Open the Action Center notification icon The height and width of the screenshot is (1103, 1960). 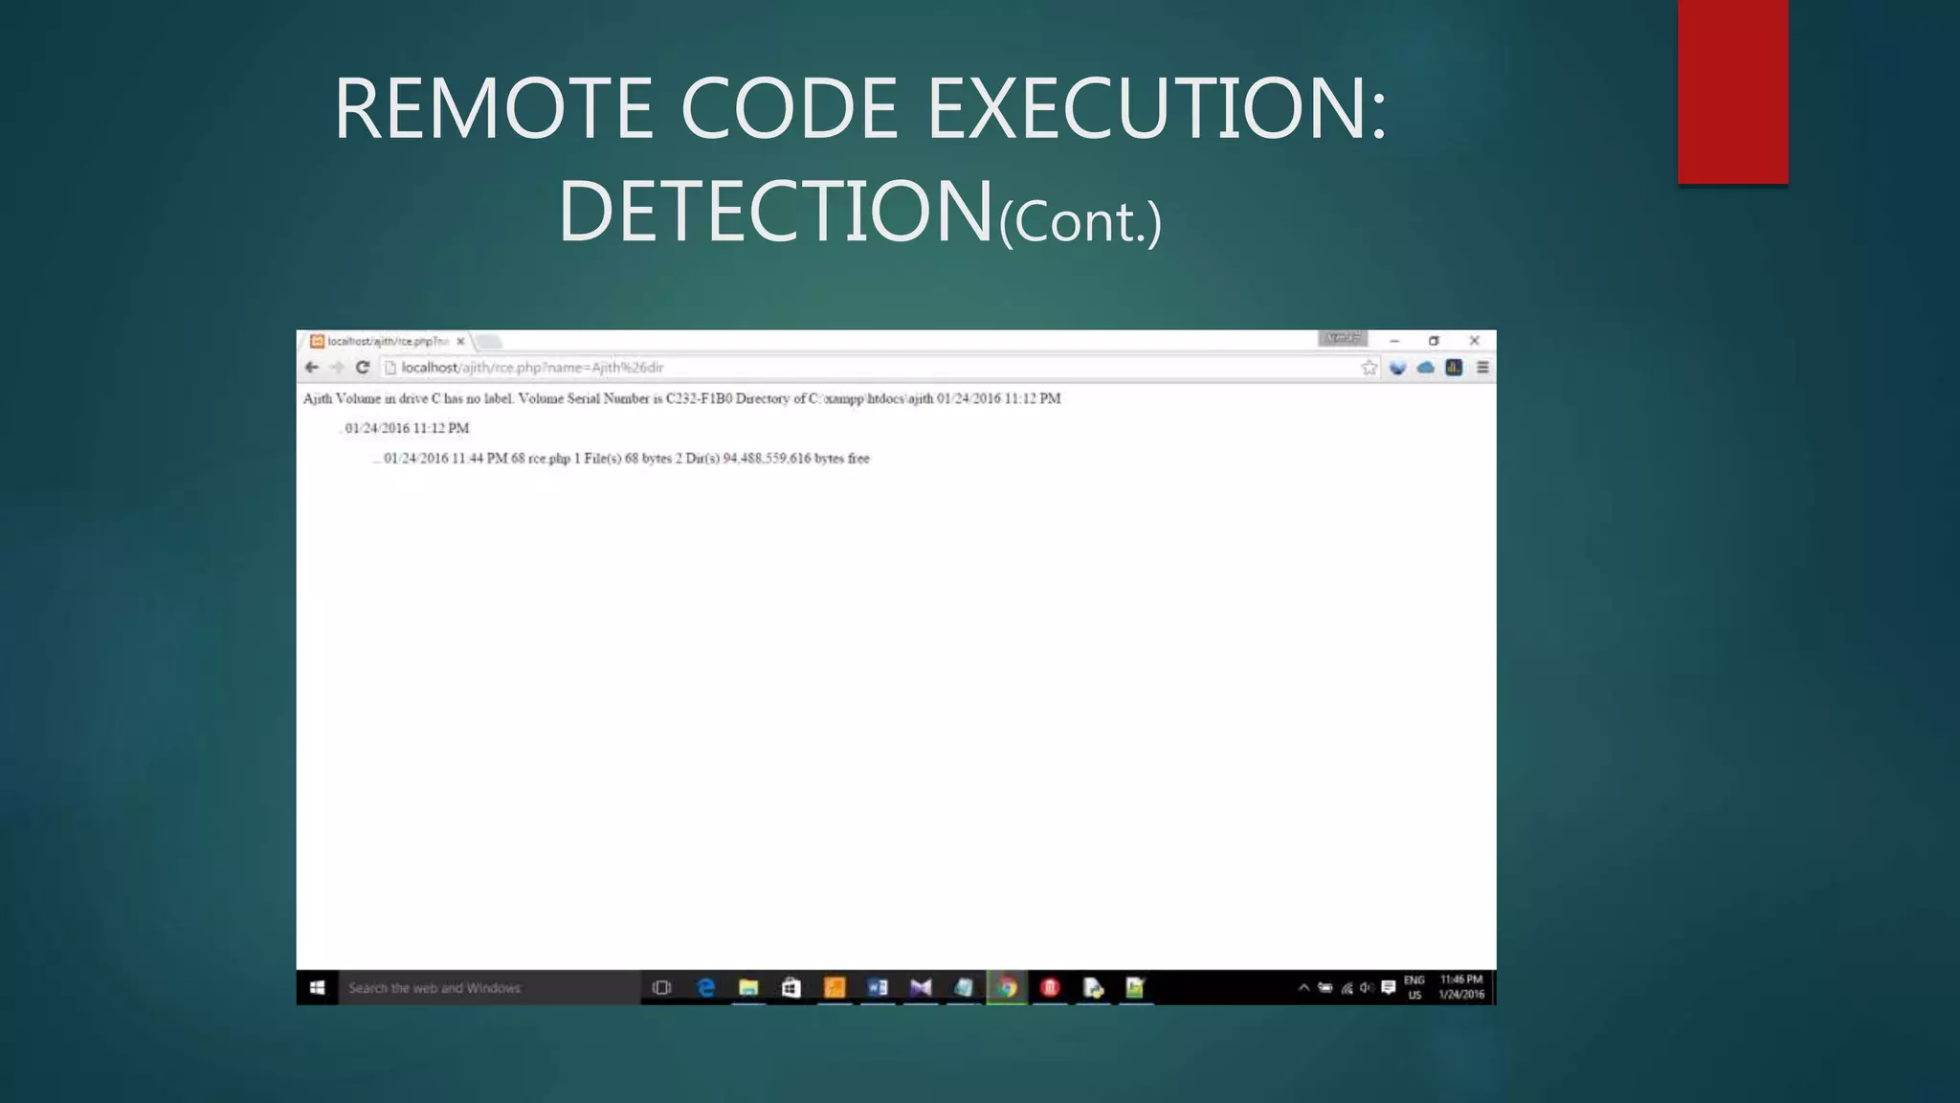1389,987
